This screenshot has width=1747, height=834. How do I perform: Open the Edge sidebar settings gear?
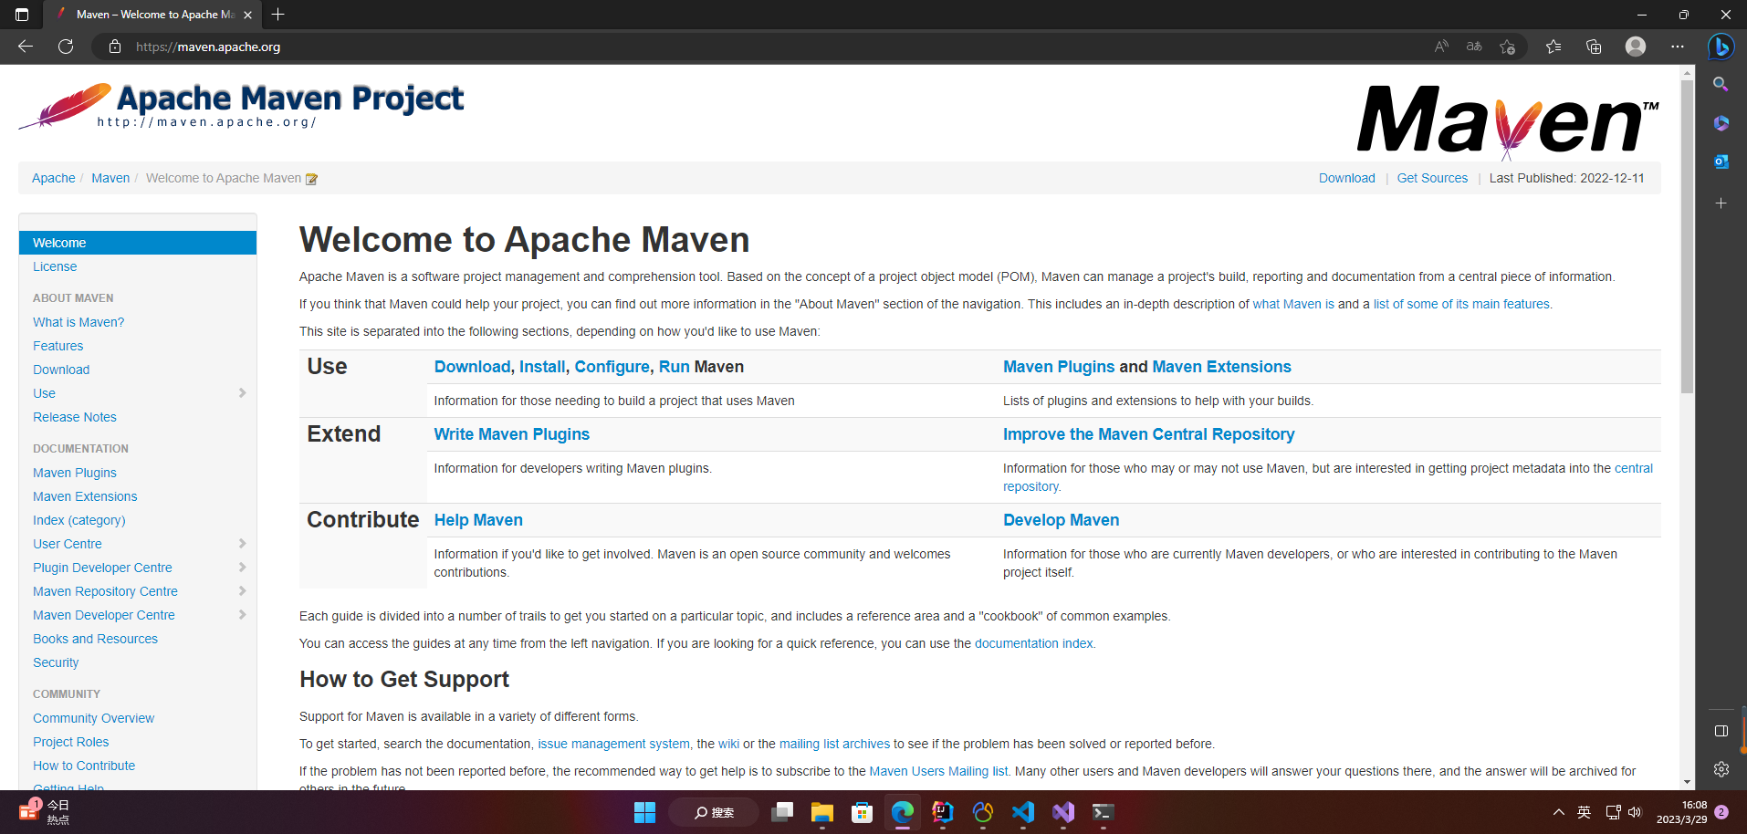coord(1721,769)
